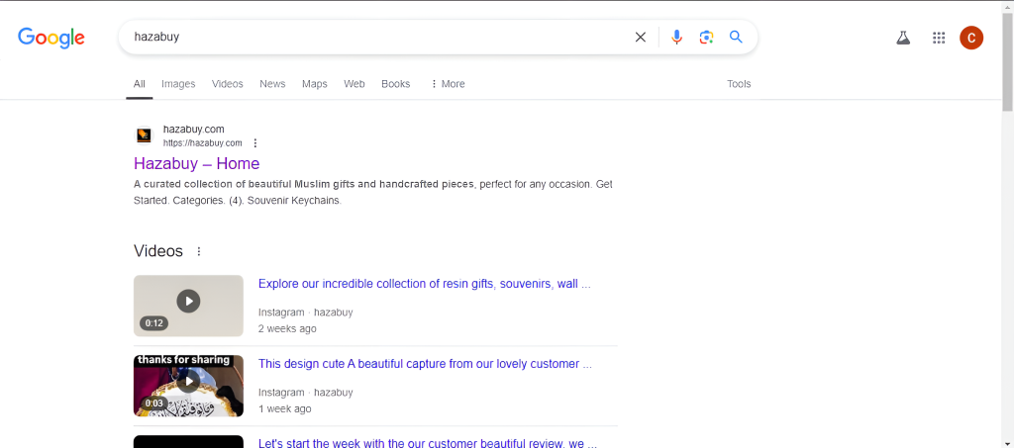This screenshot has height=448, width=1014.
Task: Open Search Labs flask icon
Action: pyautogui.click(x=902, y=38)
